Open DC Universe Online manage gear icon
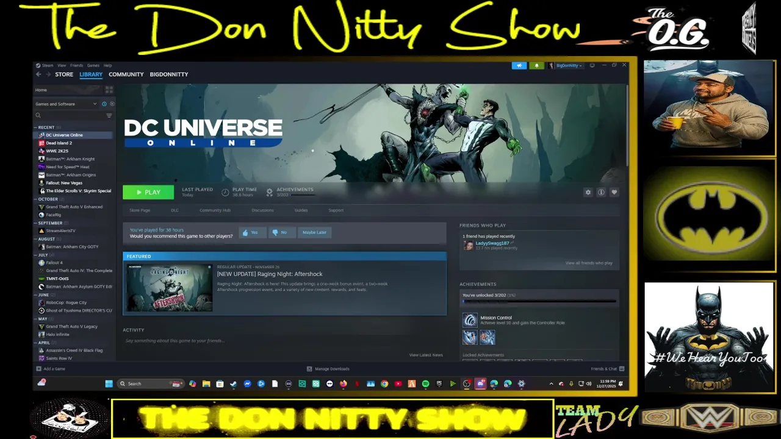This screenshot has height=439, width=781. click(x=588, y=192)
